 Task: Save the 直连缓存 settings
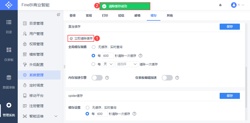click(x=230, y=27)
